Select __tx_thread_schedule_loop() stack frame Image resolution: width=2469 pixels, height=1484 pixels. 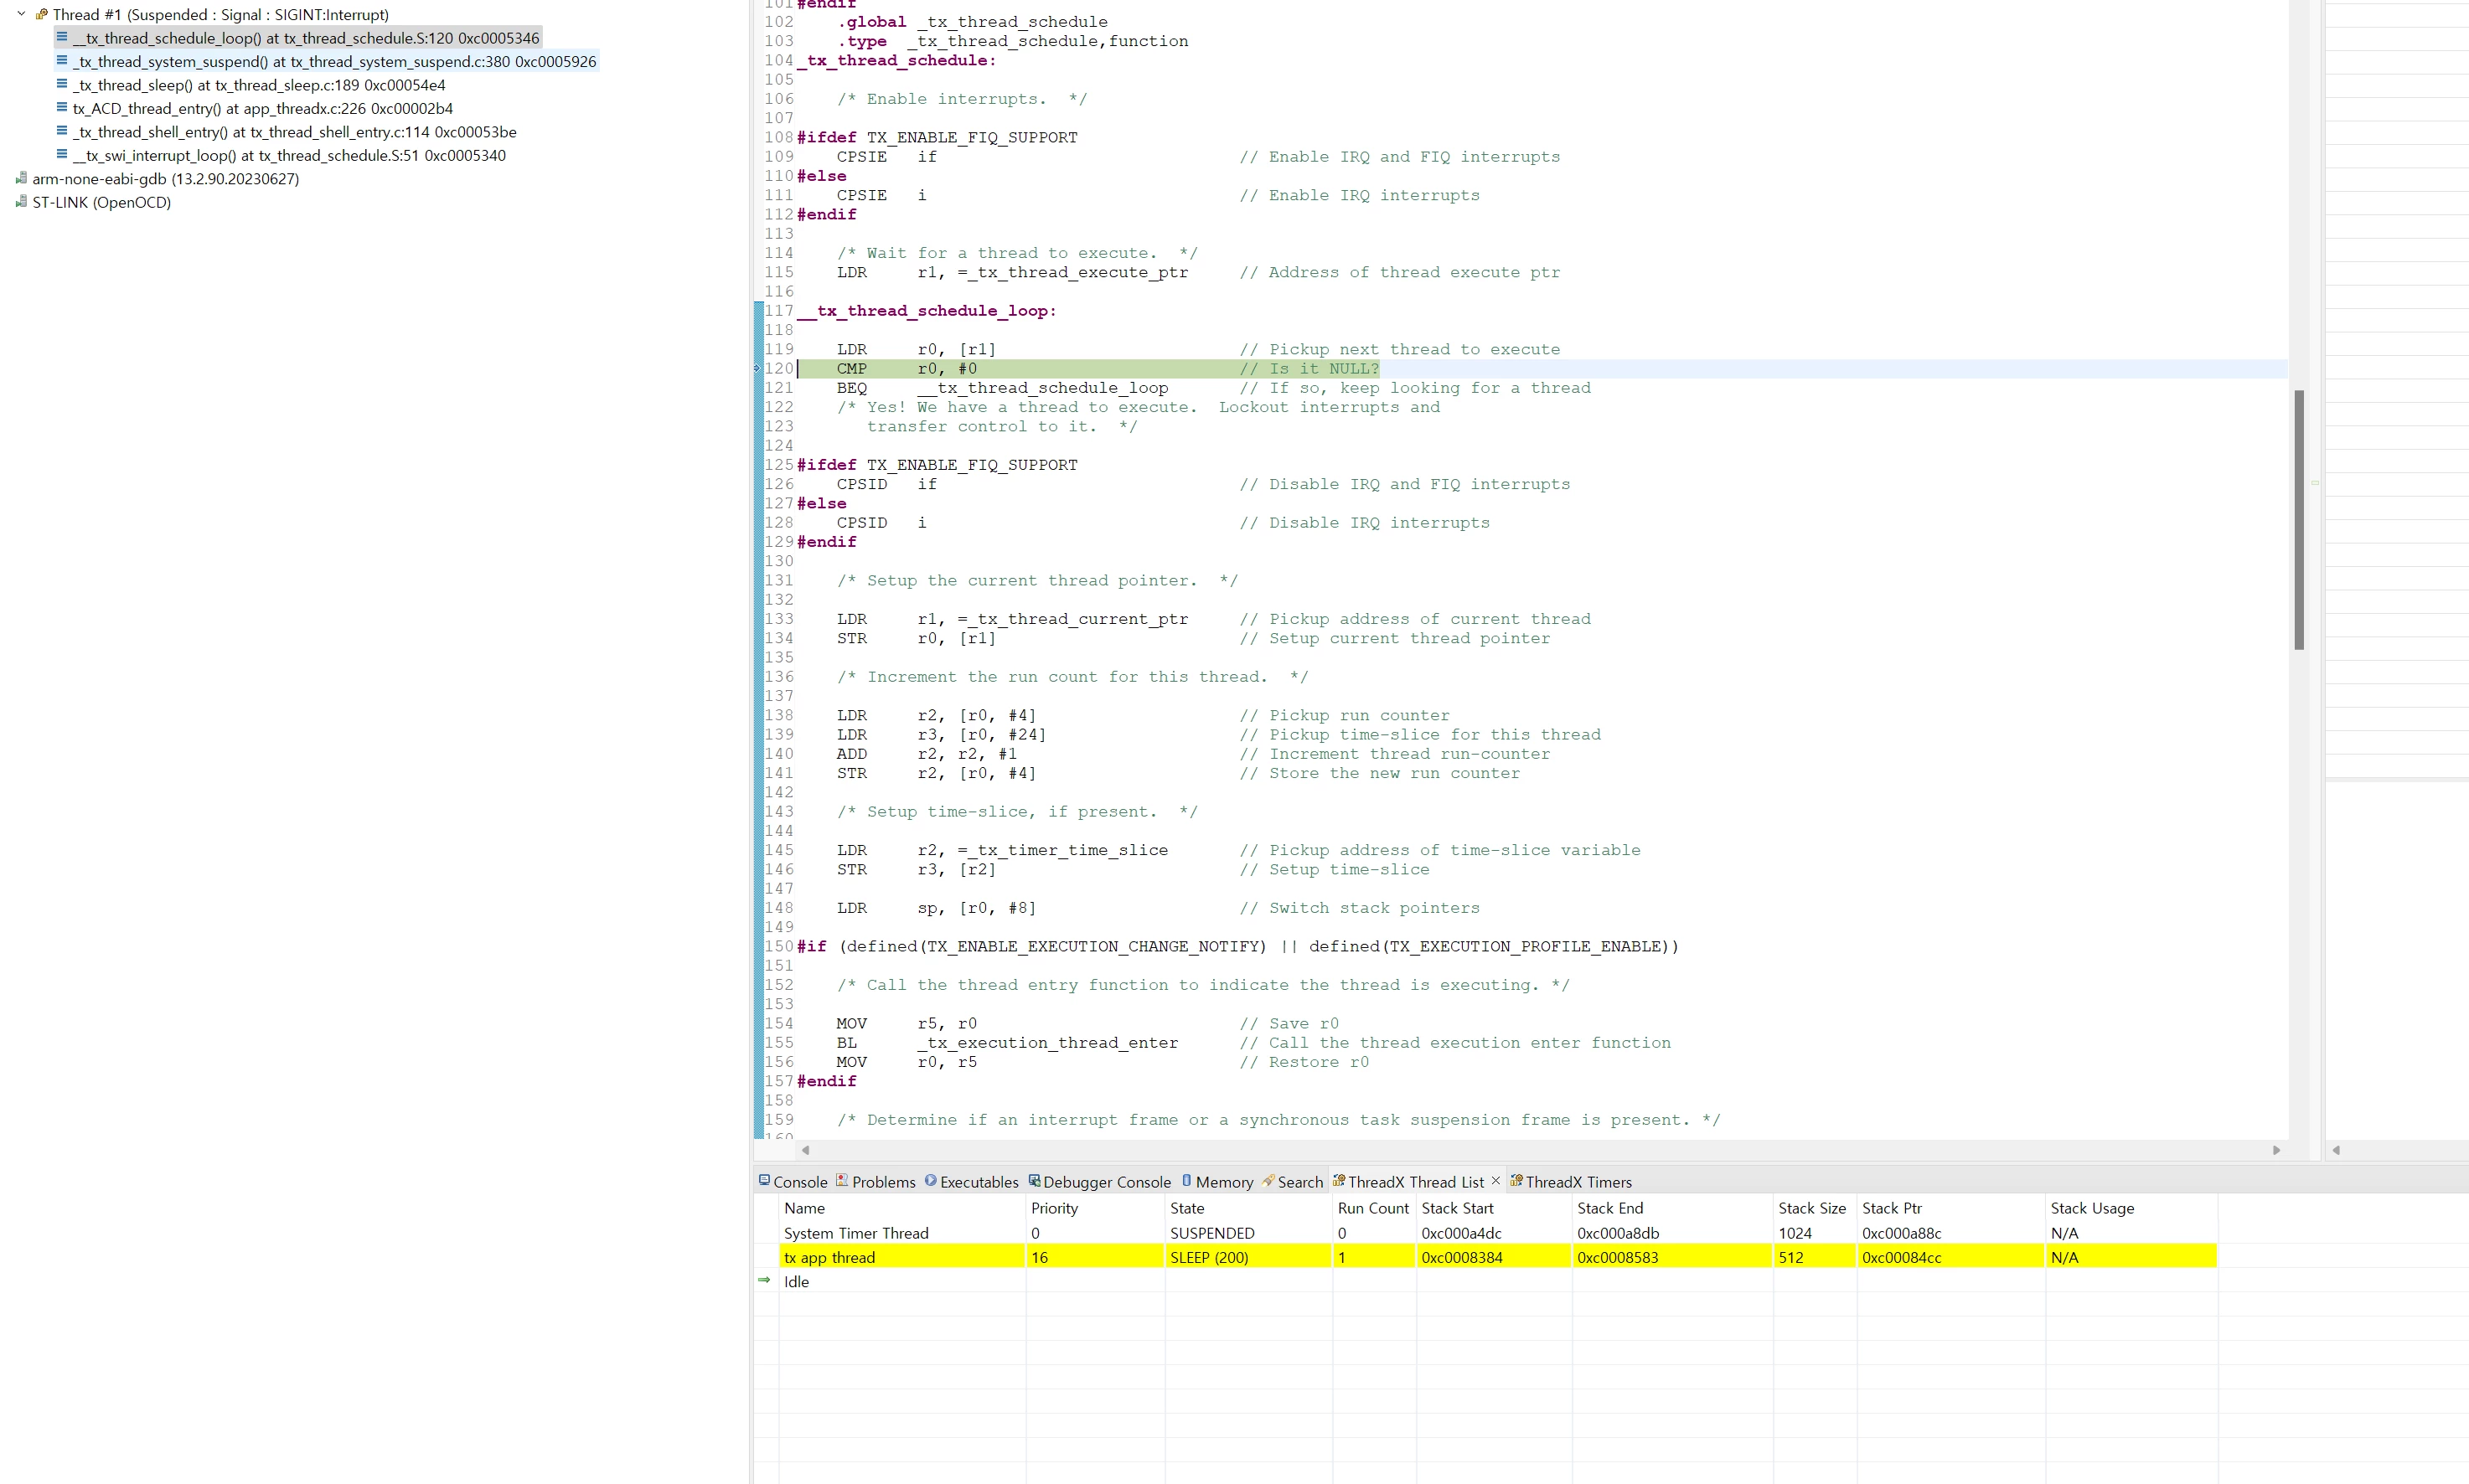(x=298, y=38)
